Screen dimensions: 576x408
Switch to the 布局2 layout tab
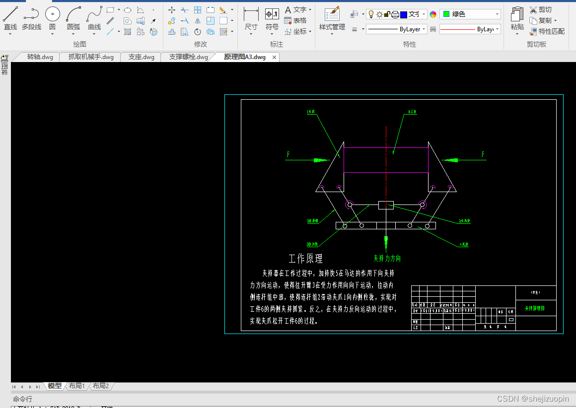click(101, 386)
